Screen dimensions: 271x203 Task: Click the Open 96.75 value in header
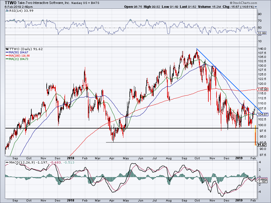click(x=133, y=7)
